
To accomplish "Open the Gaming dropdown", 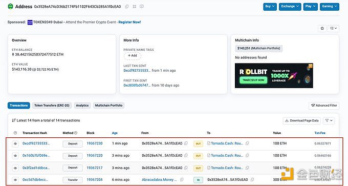I will click(330, 7).
